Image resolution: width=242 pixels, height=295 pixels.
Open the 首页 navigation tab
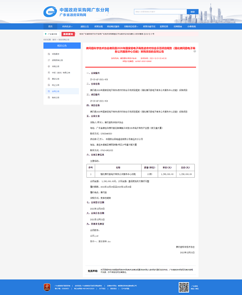[50, 27]
